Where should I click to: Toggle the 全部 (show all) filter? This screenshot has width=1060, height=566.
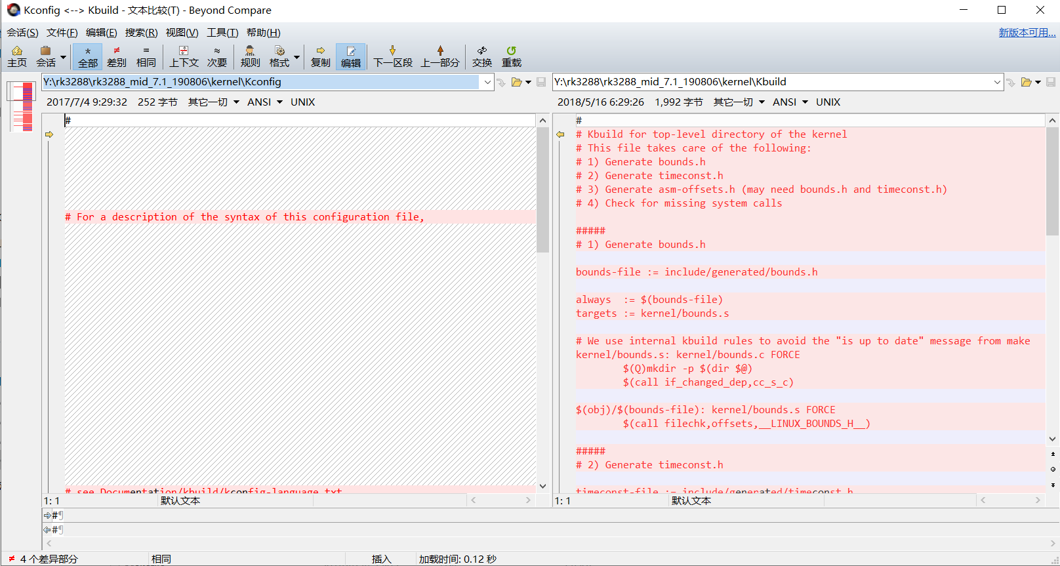pos(87,57)
